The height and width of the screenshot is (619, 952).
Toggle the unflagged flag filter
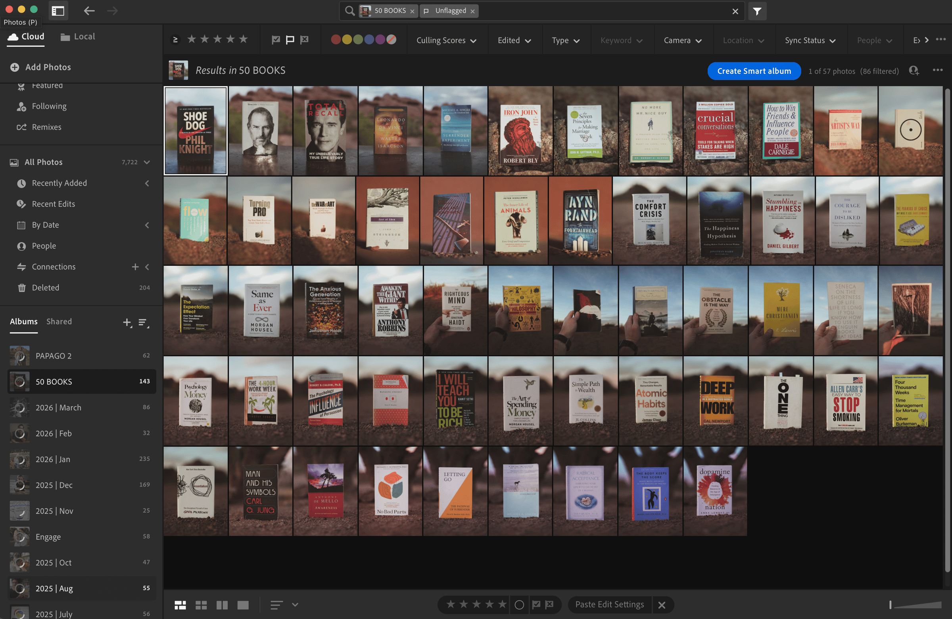290,40
